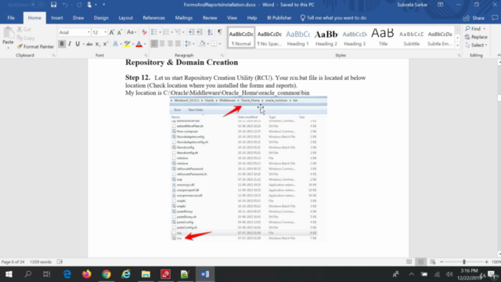Center the paragraph text

pos(162,44)
